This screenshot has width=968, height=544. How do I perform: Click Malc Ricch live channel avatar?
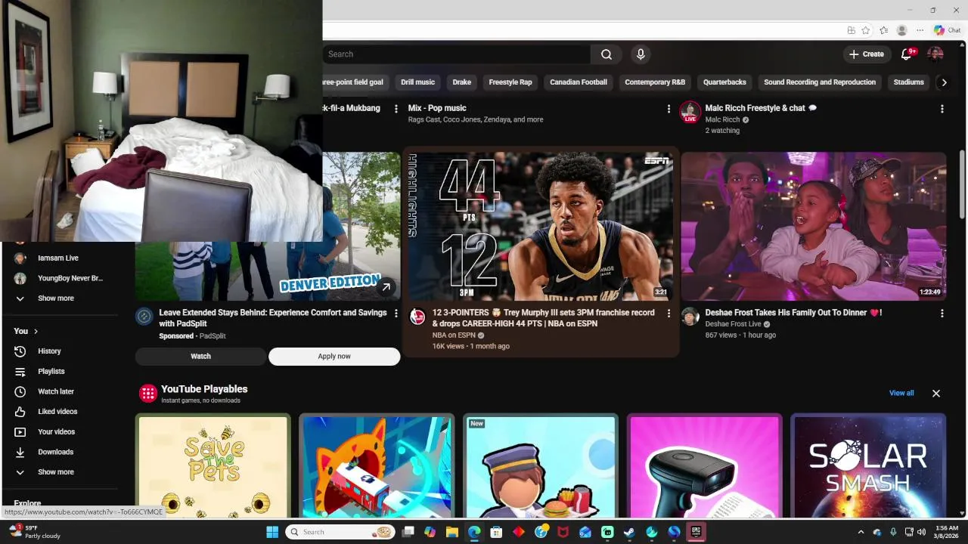[x=690, y=112]
